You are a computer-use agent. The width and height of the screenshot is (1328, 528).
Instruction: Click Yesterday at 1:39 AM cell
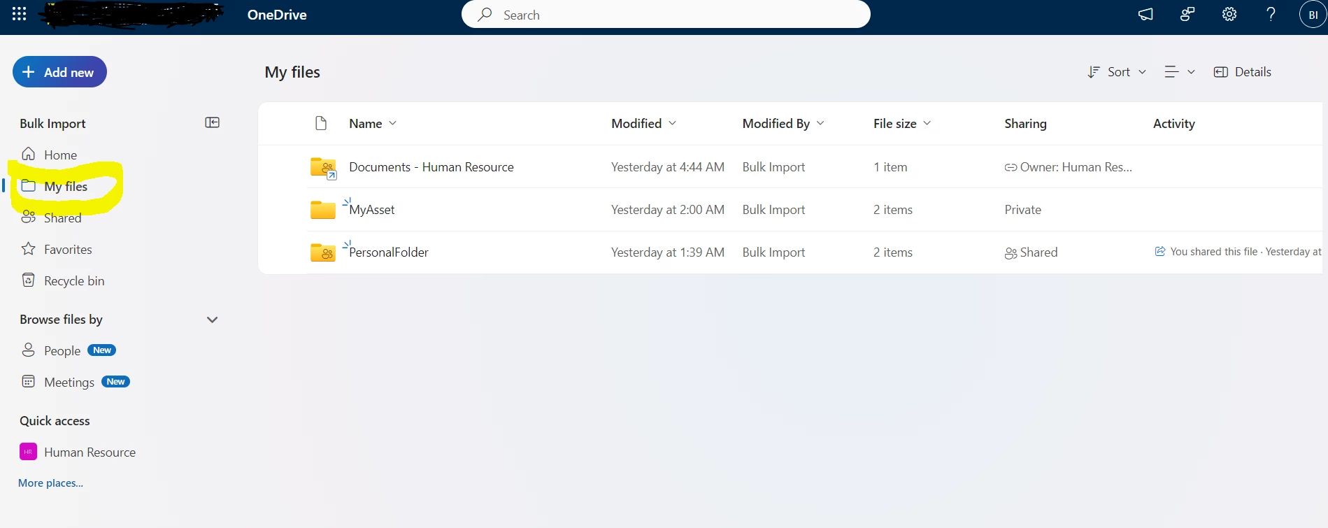[667, 252]
